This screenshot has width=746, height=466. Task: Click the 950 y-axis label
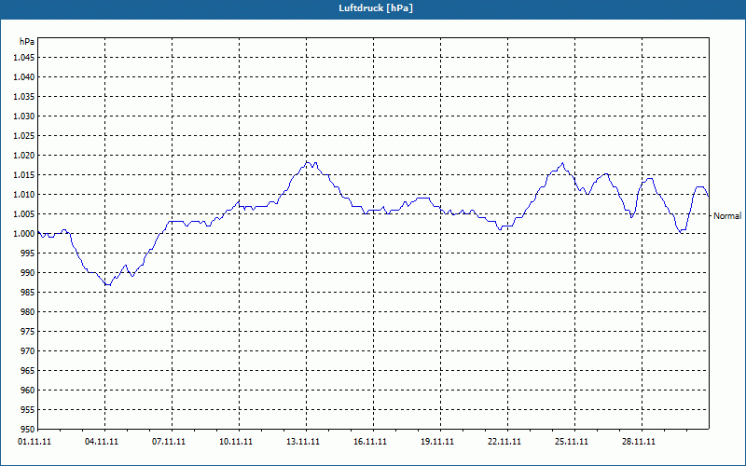pos(28,429)
